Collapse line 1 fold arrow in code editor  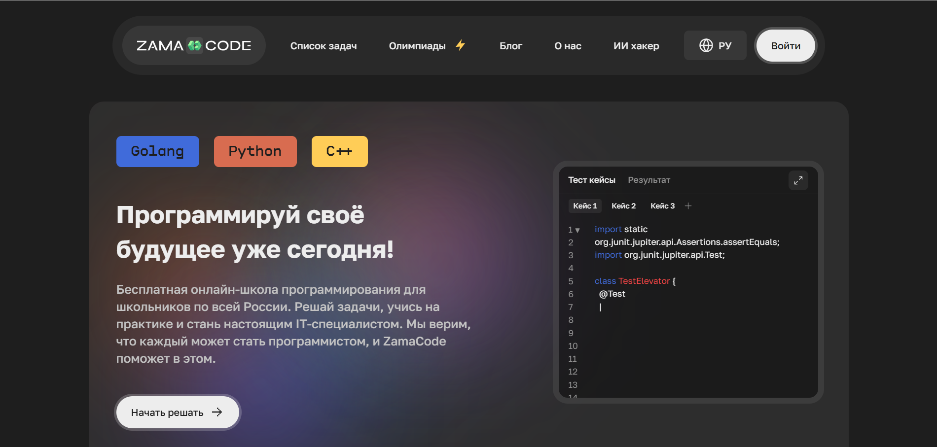point(577,230)
